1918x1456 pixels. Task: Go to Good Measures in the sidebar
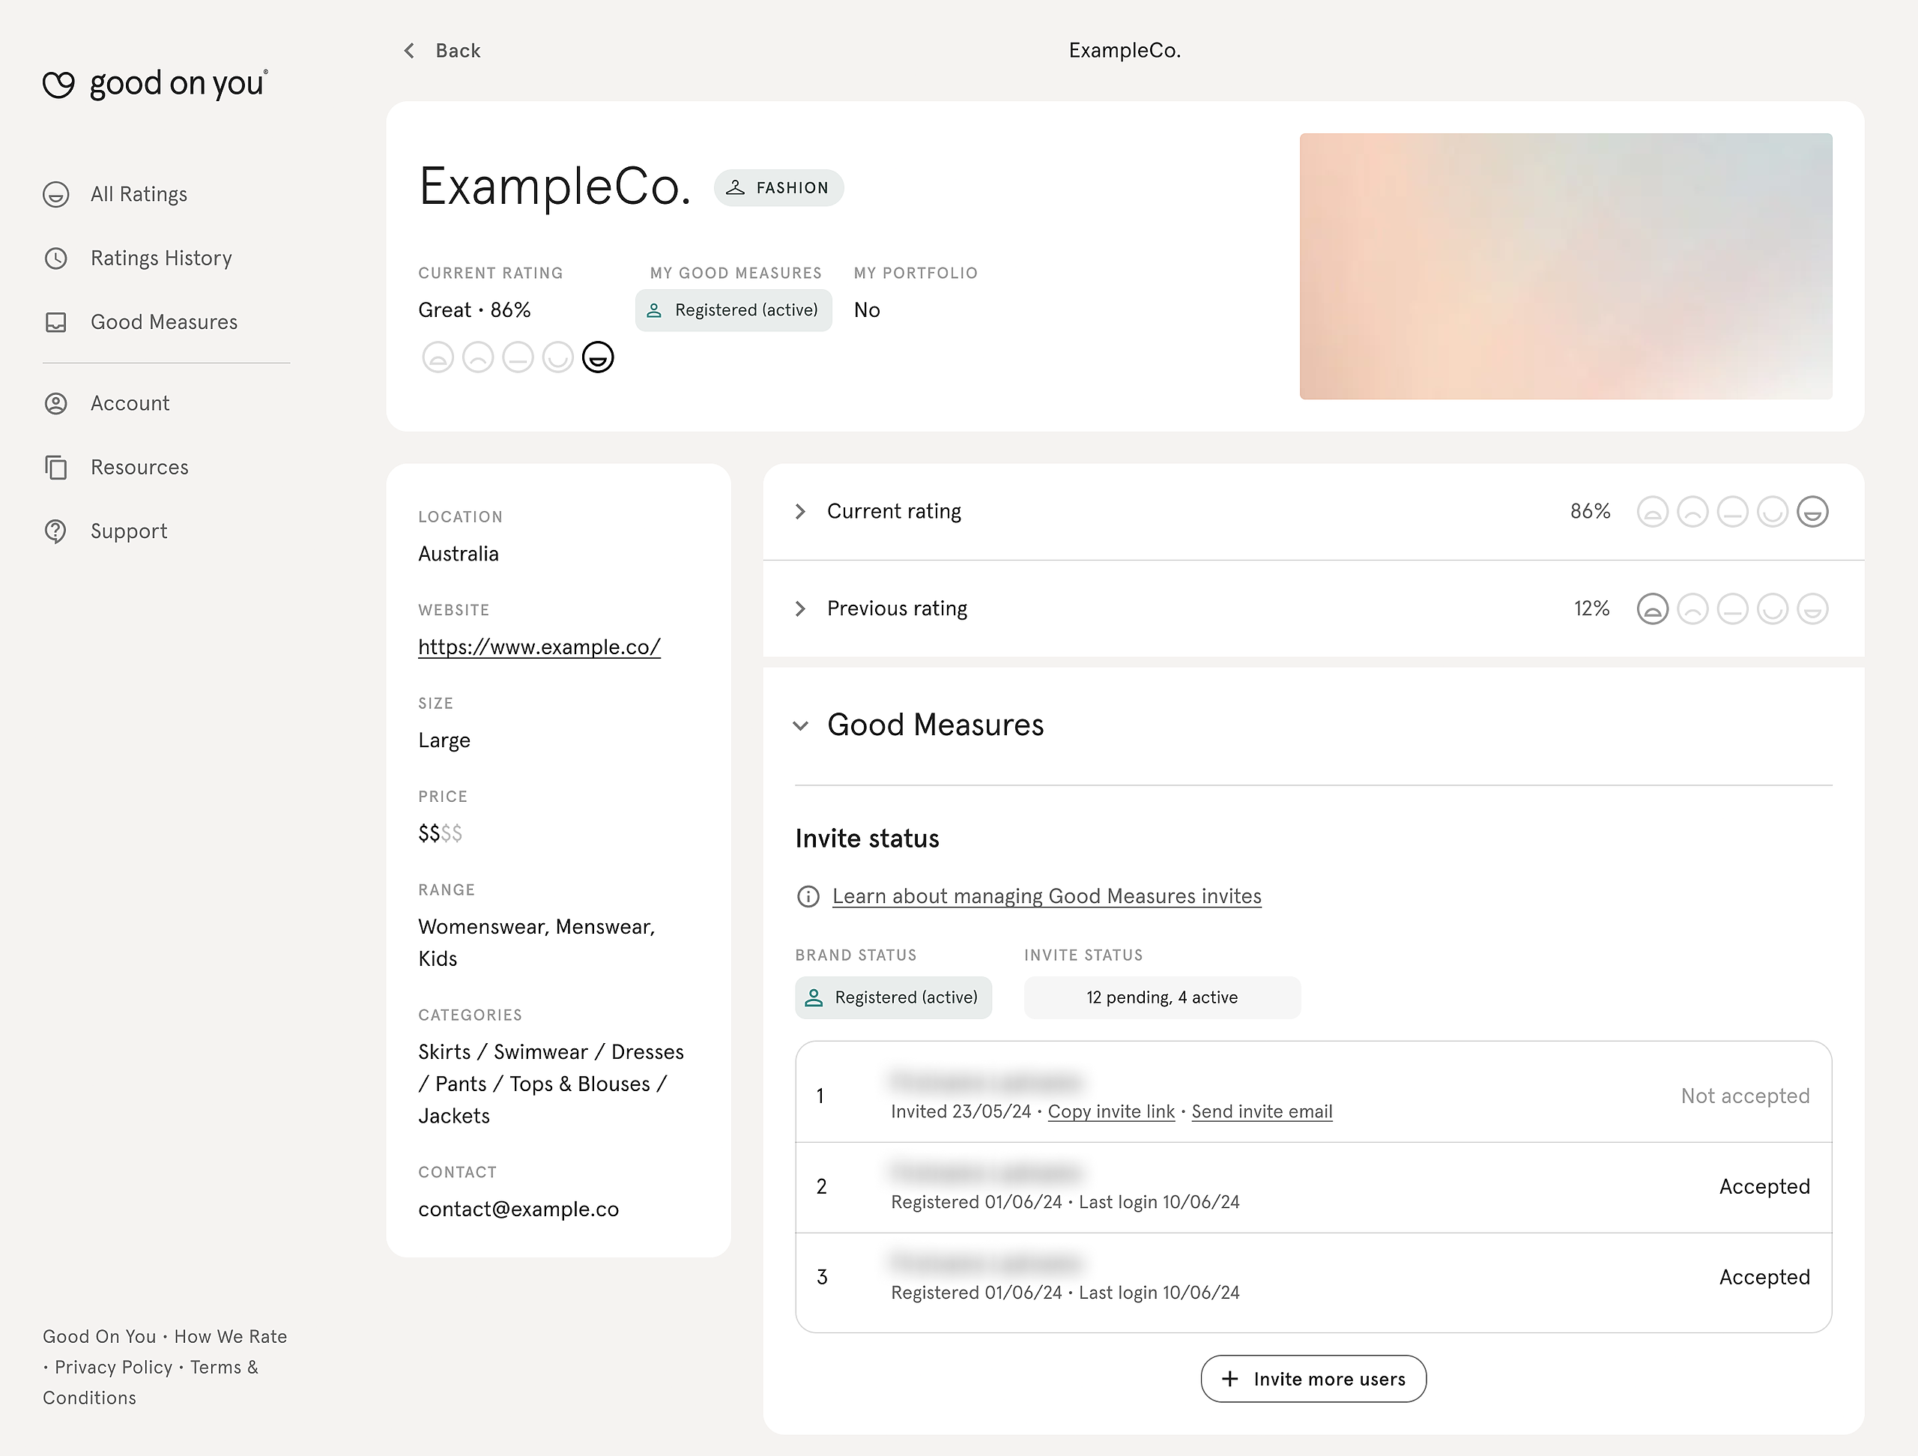pos(164,322)
